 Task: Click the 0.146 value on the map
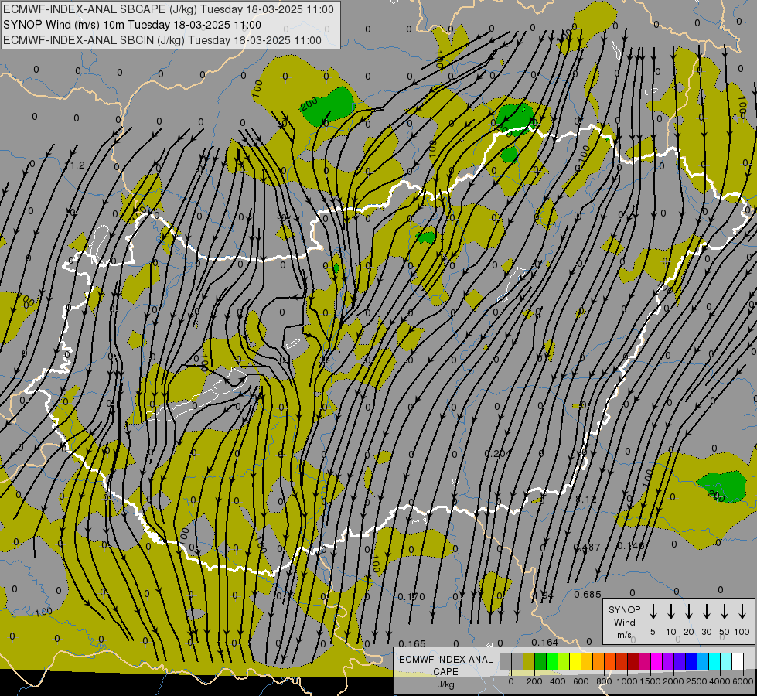(631, 546)
